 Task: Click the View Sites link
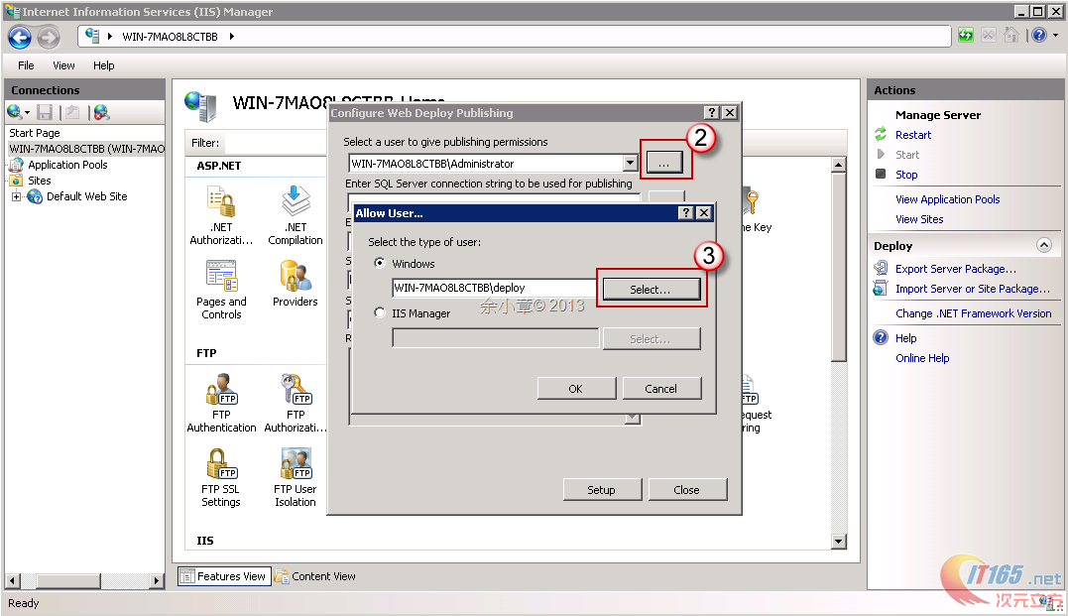(x=919, y=219)
